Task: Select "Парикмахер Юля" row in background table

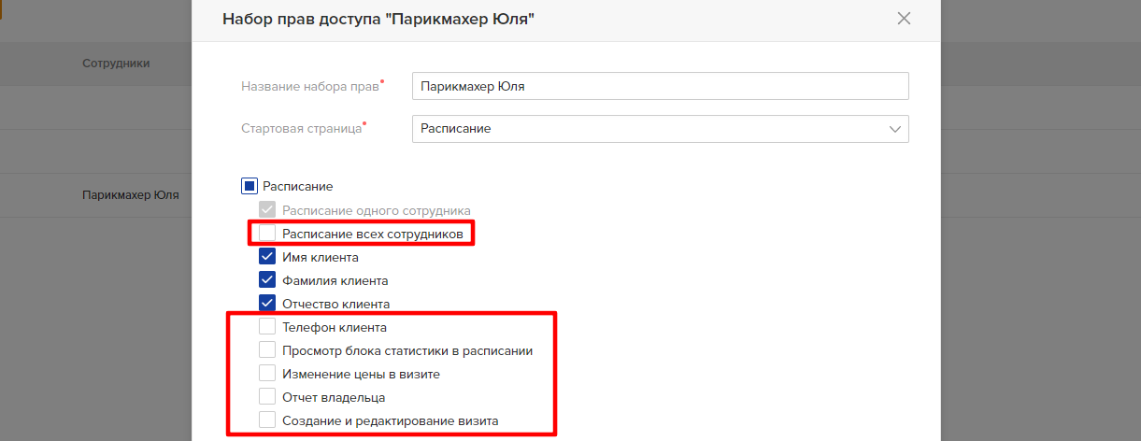Action: click(x=130, y=195)
